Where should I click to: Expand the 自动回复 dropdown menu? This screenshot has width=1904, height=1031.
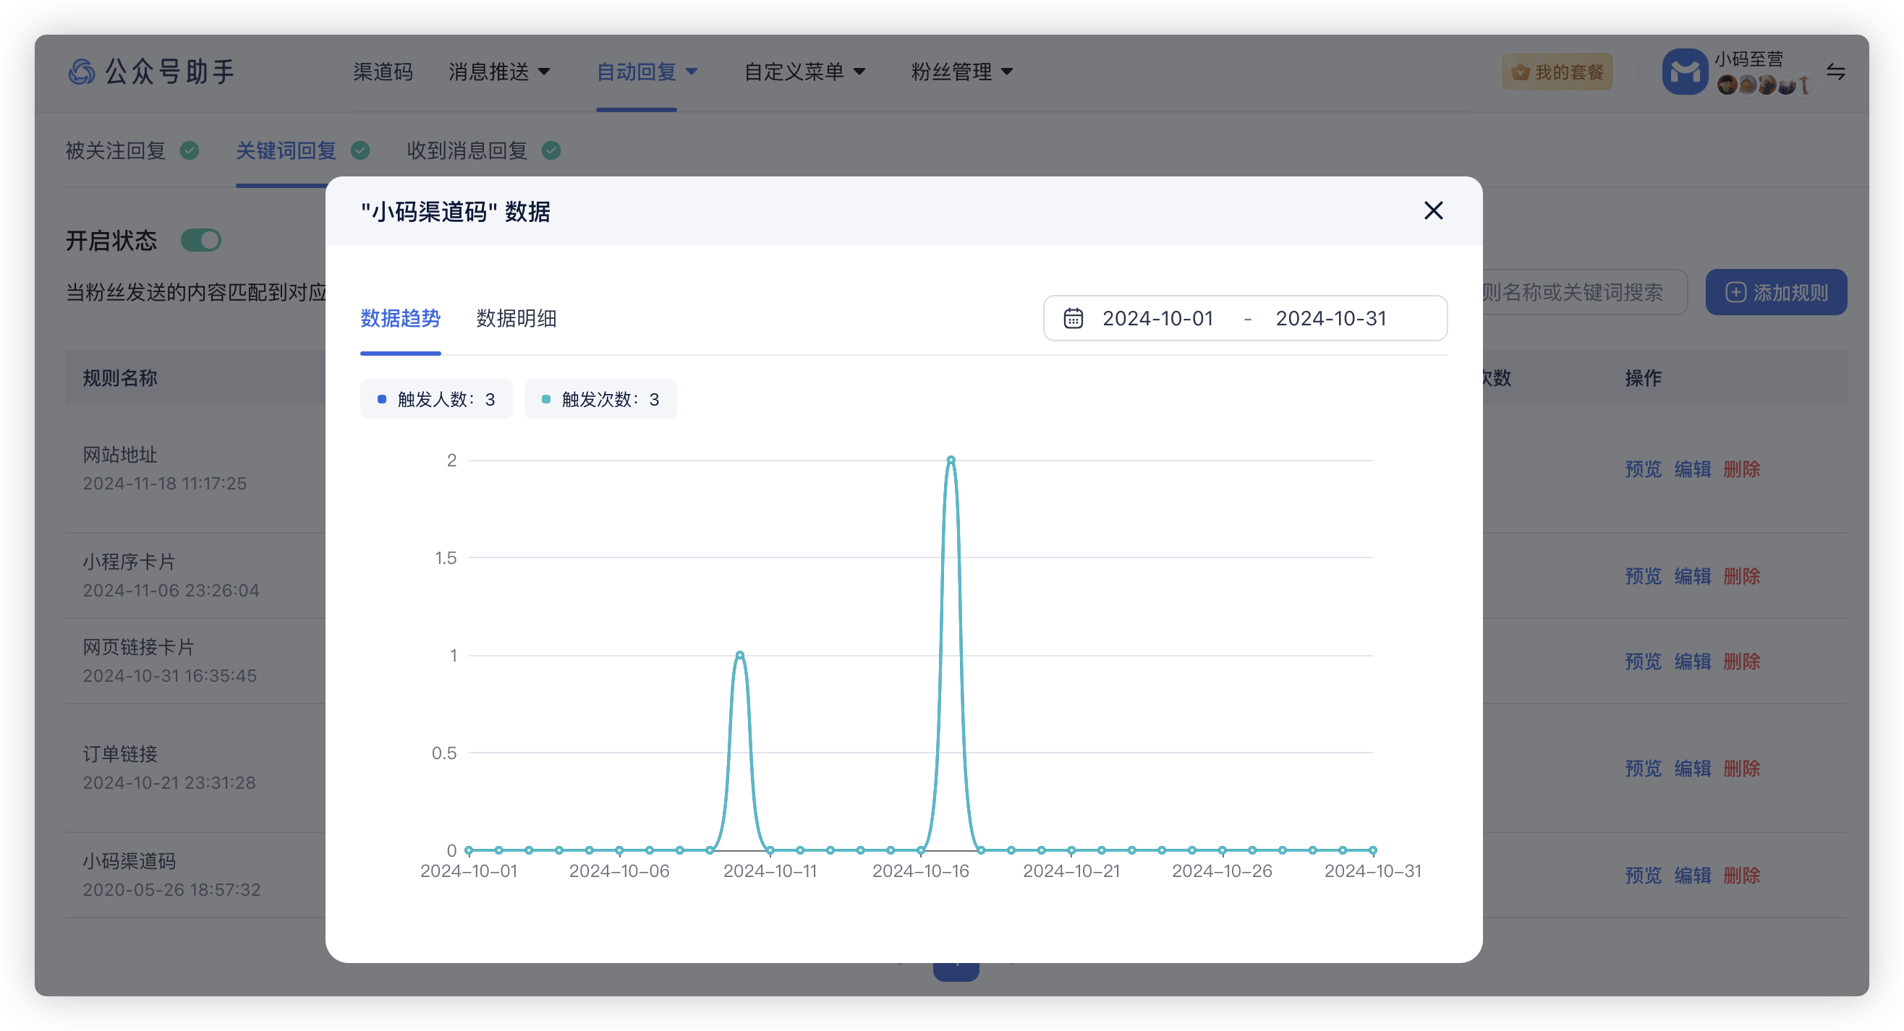[647, 72]
